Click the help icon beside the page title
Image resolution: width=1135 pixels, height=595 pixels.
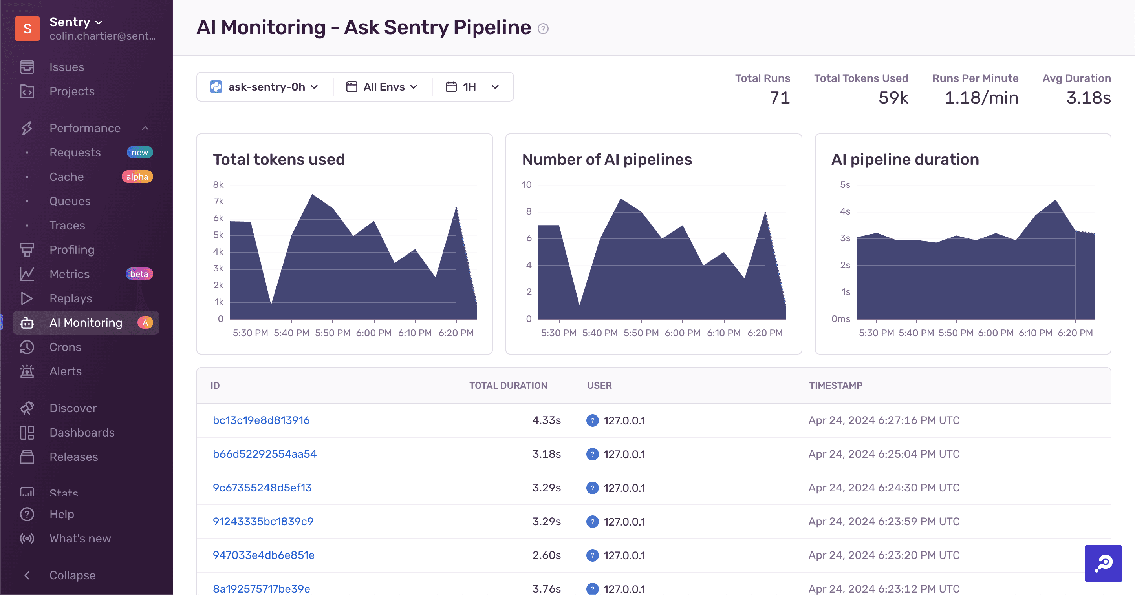click(x=543, y=29)
